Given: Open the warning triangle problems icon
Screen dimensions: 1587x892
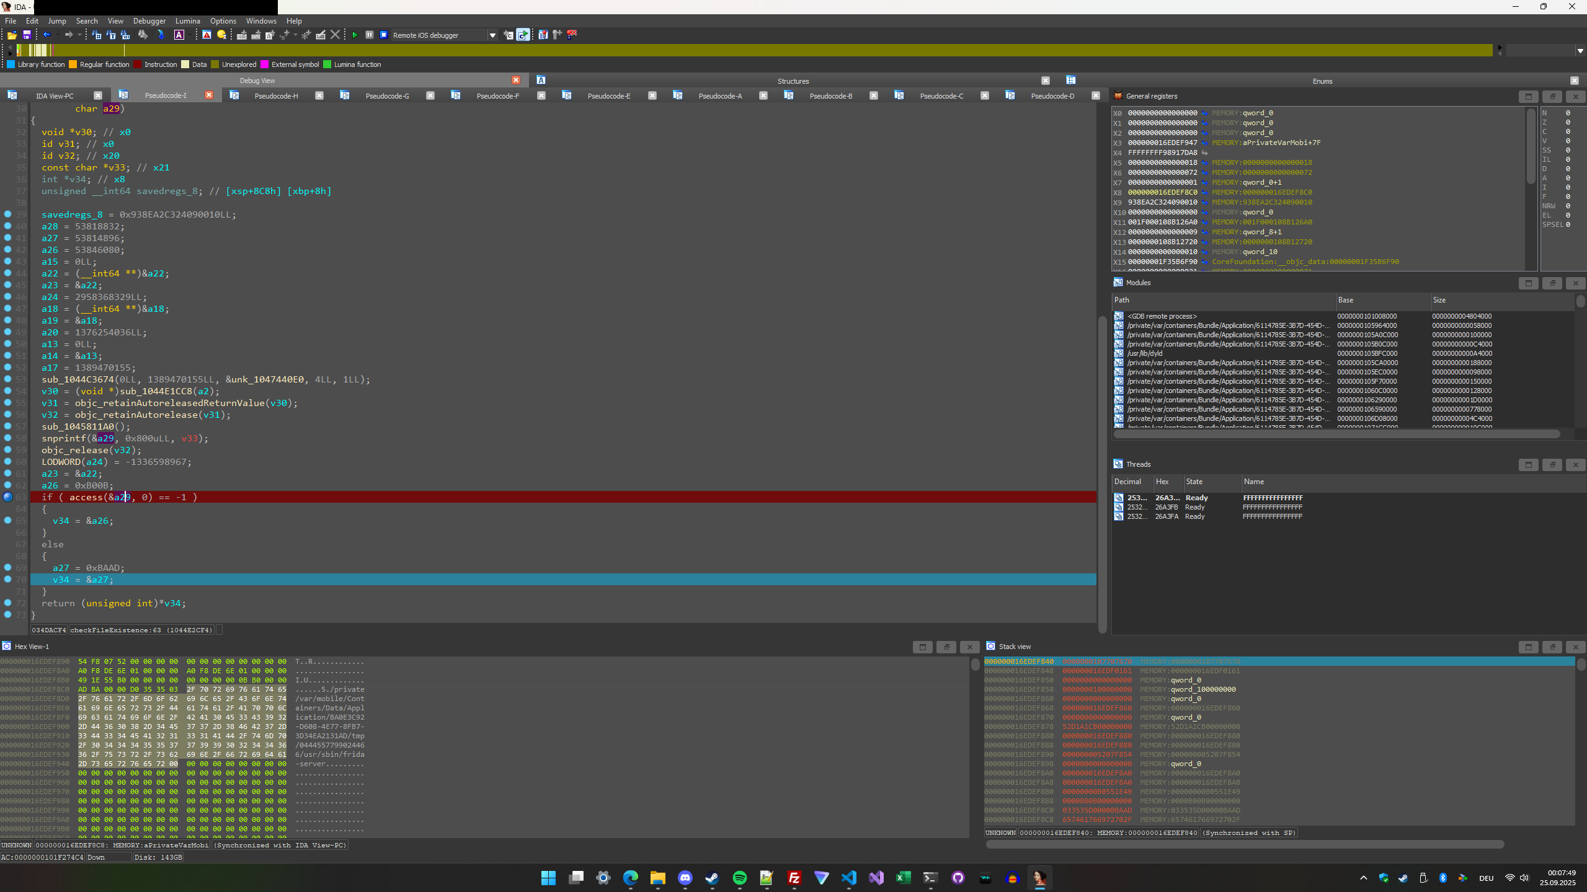Looking at the screenshot, I should tap(207, 35).
